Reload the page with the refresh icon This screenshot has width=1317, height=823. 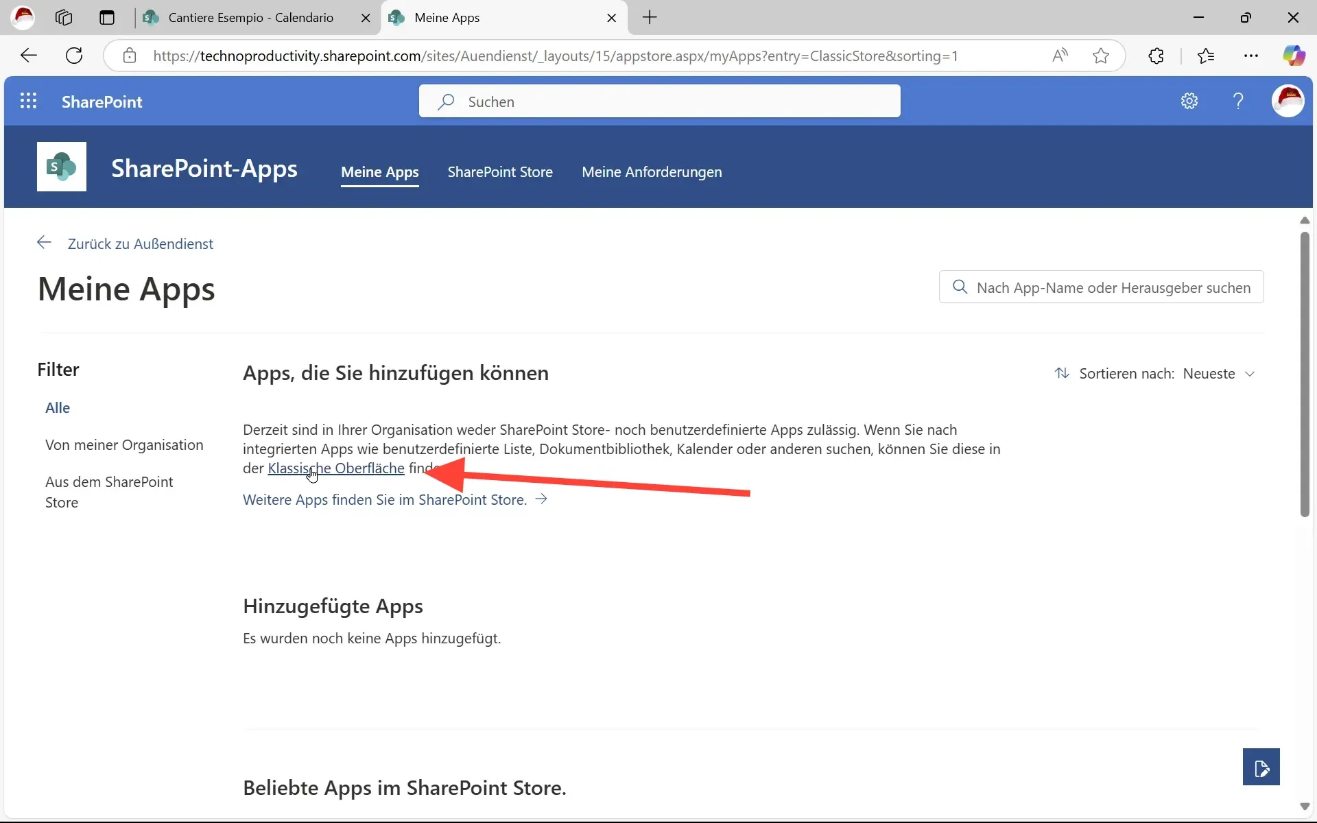click(x=74, y=56)
